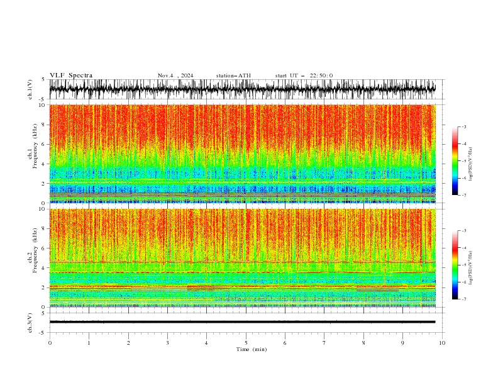
Task: Click the "-3" tick on ch.1 colorbar
Action: [463, 126]
